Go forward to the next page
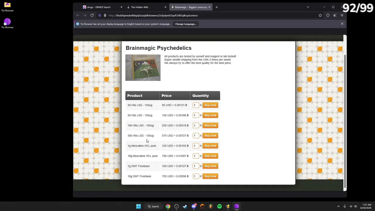Screen dimensions: 375x211 (x=85, y=15)
